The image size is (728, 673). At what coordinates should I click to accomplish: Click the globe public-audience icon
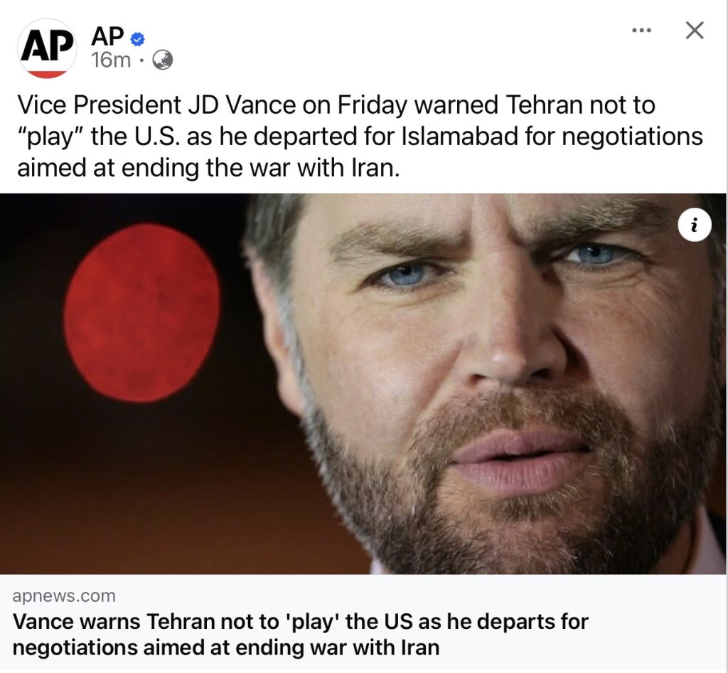(x=162, y=60)
